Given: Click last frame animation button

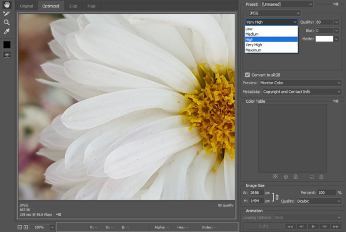Looking at the screenshot, I should [x=336, y=226].
